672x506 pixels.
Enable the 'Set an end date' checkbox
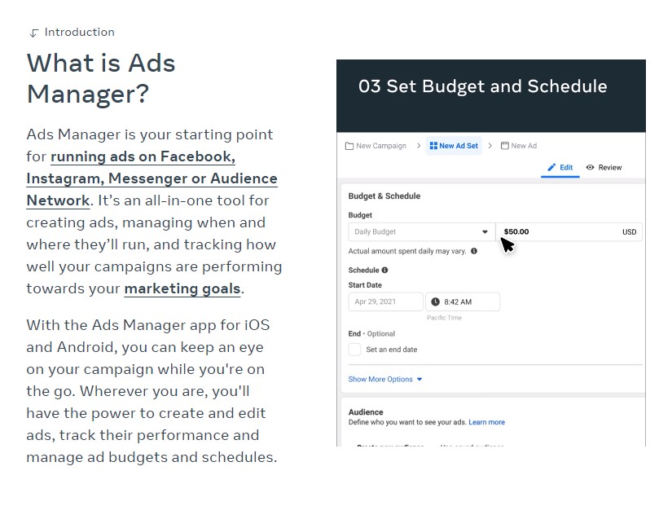pyautogui.click(x=355, y=350)
